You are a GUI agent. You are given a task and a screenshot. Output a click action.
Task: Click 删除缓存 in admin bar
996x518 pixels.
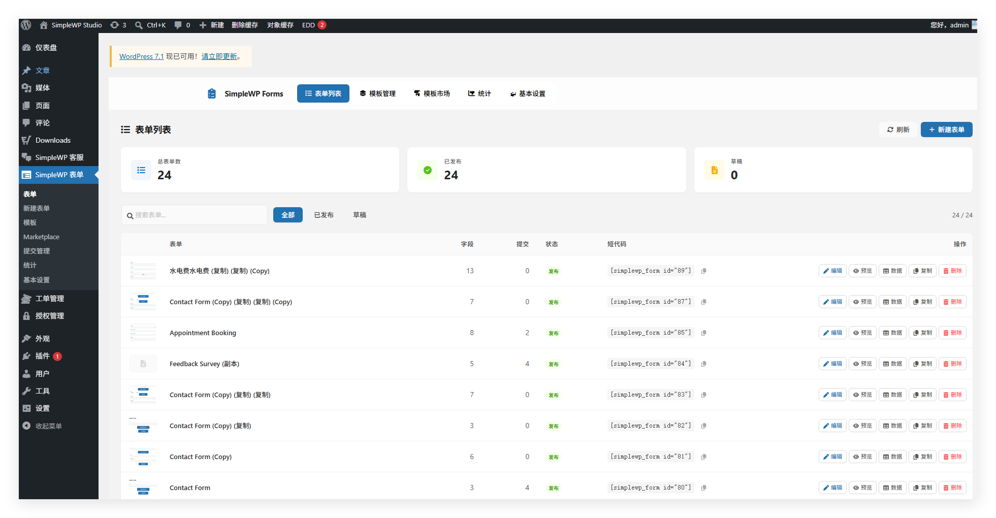click(245, 25)
